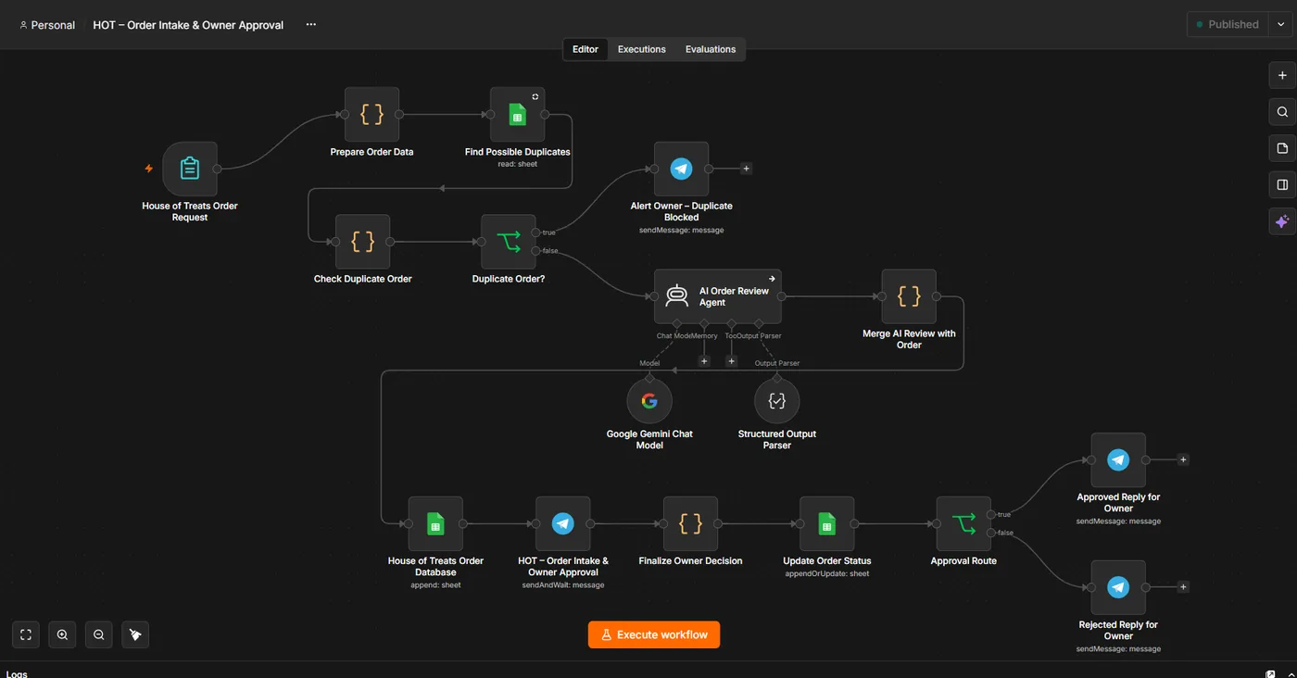Viewport: 1297px width, 678px height.
Task: Add a node with the plus sidebar button
Action: pyautogui.click(x=1282, y=76)
